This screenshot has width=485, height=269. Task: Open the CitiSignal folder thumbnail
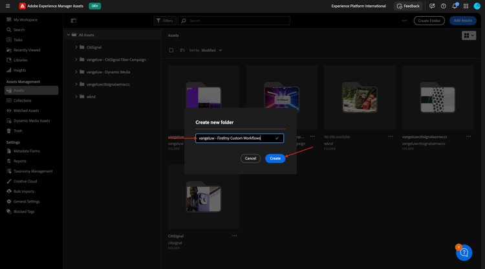204,197
